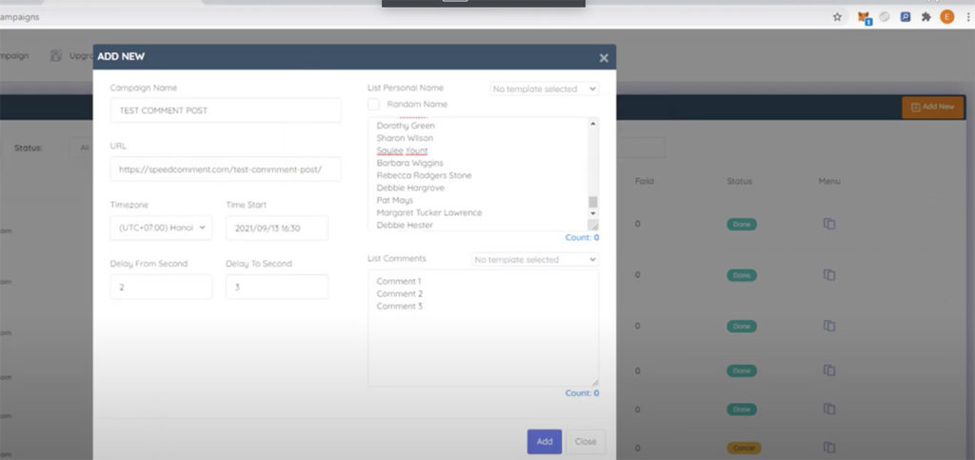This screenshot has width=975, height=460.
Task: Bookmark this page with the star icon
Action: 837,17
